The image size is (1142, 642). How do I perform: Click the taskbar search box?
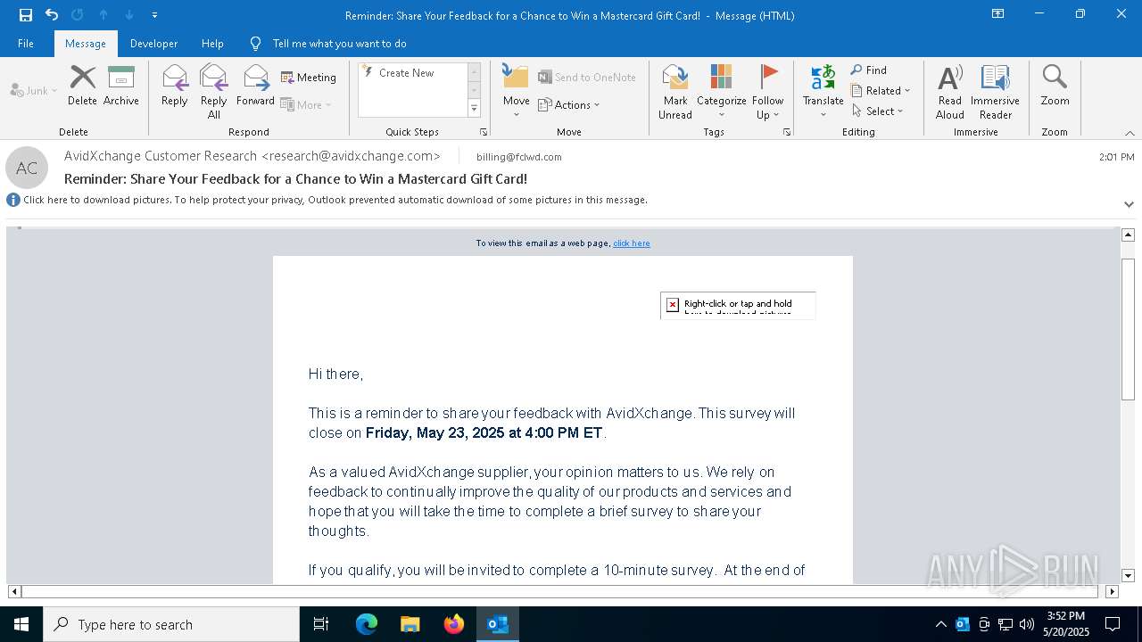tap(171, 624)
